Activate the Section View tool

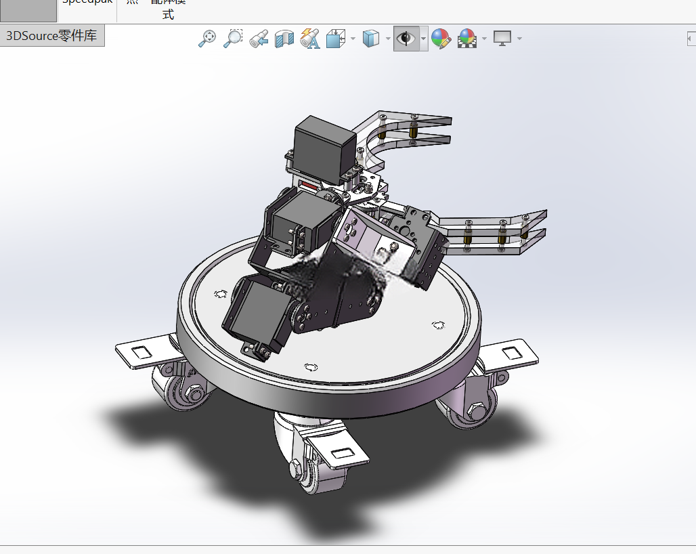[x=284, y=39]
